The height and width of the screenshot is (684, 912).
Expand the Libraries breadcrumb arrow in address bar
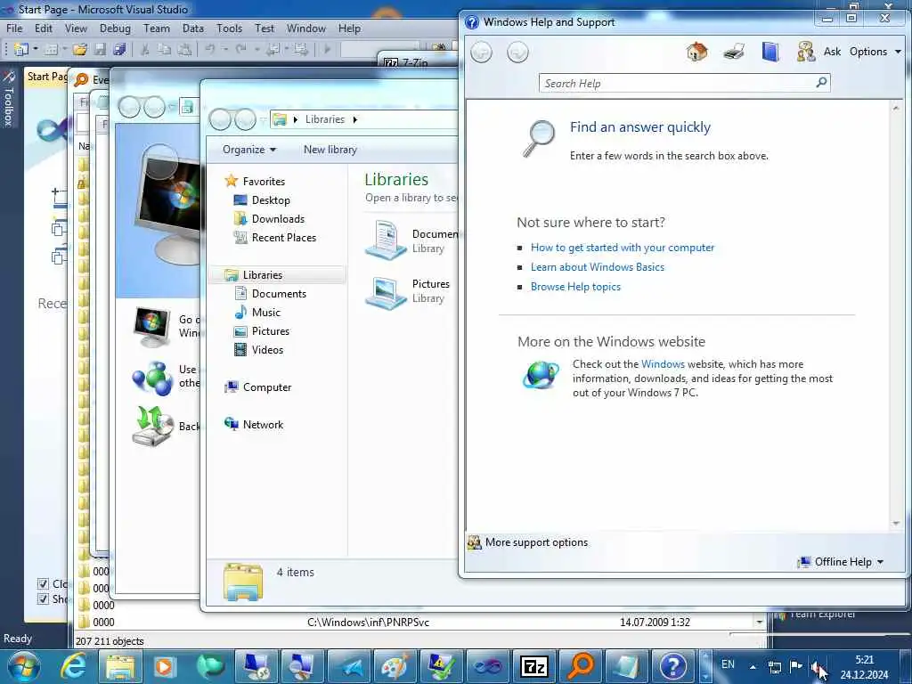(x=354, y=119)
